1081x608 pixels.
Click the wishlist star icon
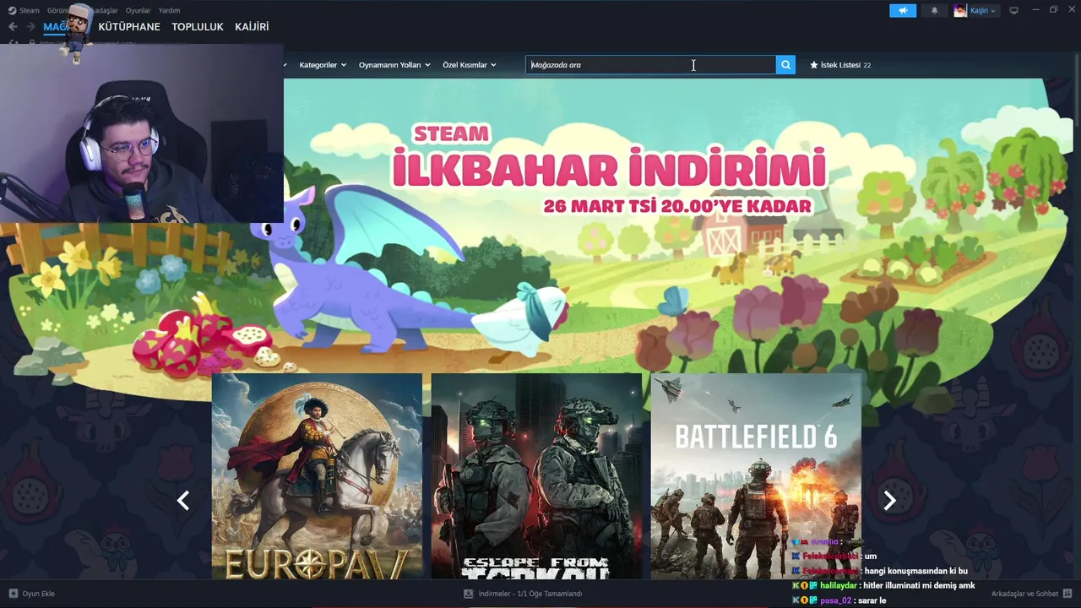(x=814, y=65)
